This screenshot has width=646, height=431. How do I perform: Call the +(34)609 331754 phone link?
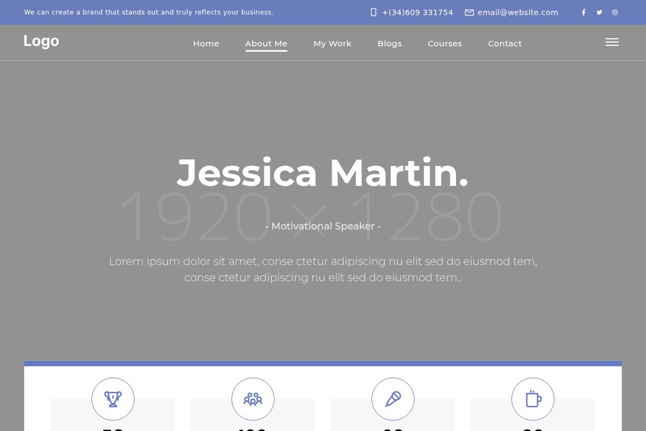(418, 12)
